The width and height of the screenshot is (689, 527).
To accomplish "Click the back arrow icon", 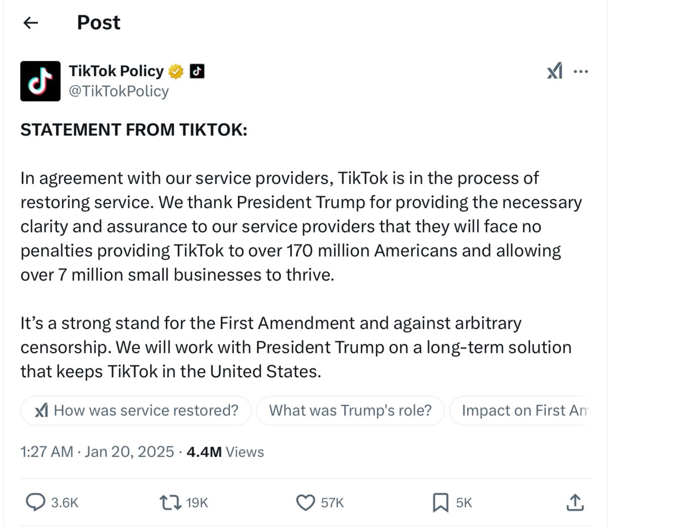I will [31, 22].
